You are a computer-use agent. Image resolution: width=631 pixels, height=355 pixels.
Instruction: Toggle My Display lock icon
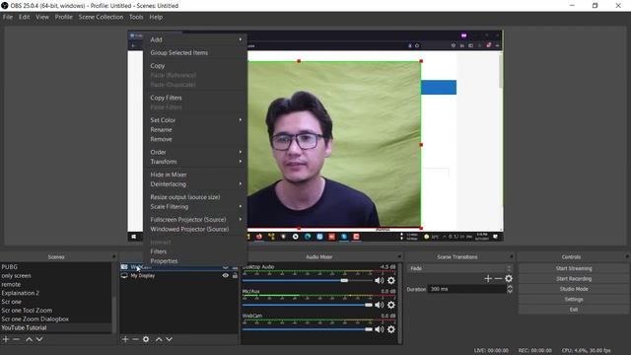235,276
